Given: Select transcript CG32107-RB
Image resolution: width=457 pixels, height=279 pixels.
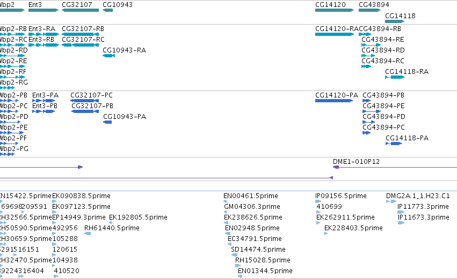Looking at the screenshot, I should [80, 34].
